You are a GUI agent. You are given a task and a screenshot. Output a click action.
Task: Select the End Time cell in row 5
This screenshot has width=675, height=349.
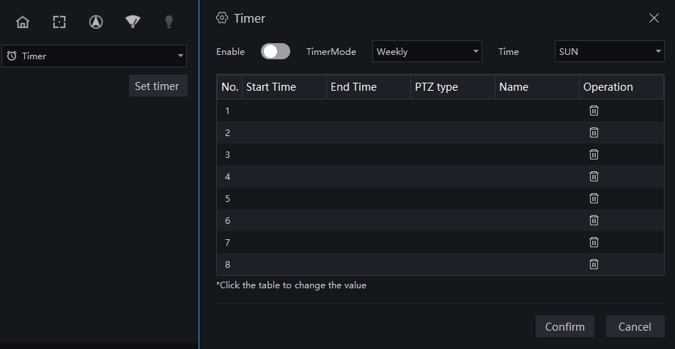pyautogui.click(x=369, y=198)
